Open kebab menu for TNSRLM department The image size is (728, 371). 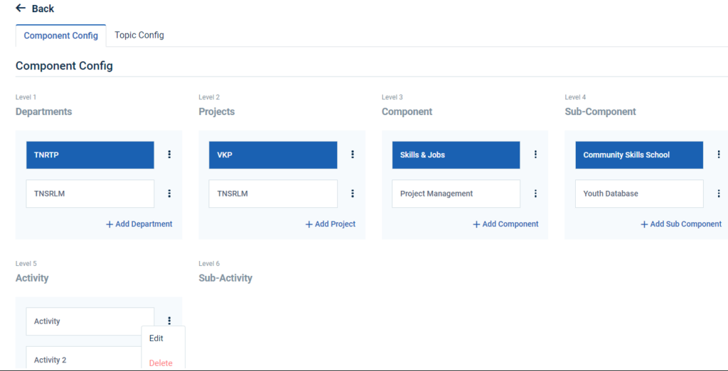click(x=169, y=194)
